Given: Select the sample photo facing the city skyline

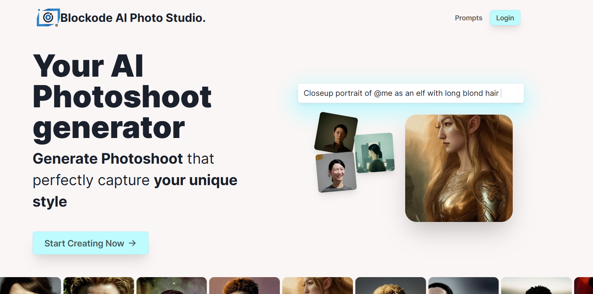Looking at the screenshot, I should click(374, 153).
